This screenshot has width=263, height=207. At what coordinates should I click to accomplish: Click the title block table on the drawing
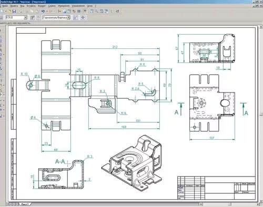[216, 188]
